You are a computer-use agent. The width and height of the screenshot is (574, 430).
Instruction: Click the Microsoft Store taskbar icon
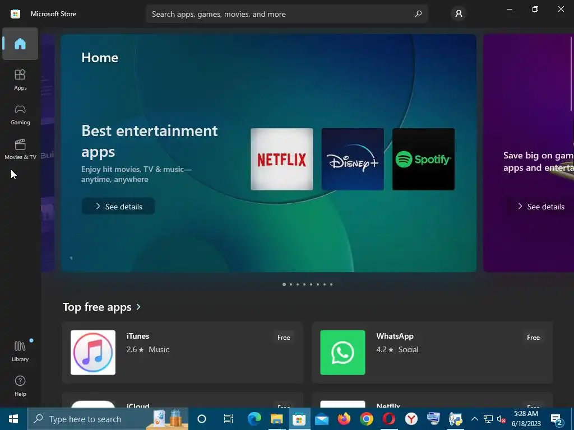pos(299,419)
